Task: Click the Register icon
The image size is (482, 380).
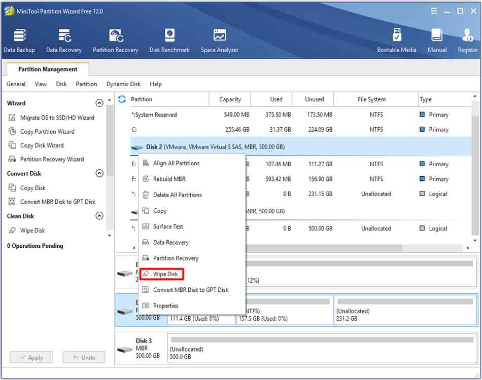Action: [x=468, y=41]
